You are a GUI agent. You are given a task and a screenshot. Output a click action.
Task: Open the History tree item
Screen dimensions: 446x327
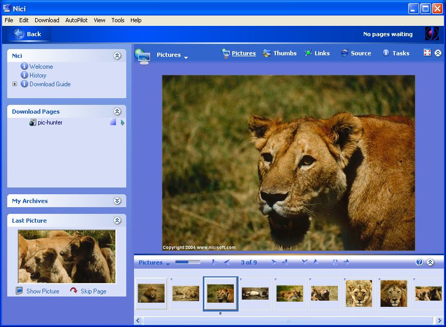[x=38, y=75]
